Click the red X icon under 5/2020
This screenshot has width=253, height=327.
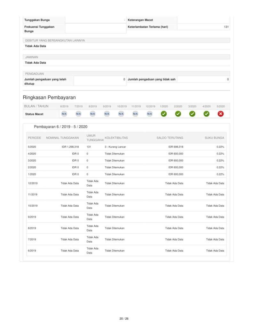click(x=221, y=114)
